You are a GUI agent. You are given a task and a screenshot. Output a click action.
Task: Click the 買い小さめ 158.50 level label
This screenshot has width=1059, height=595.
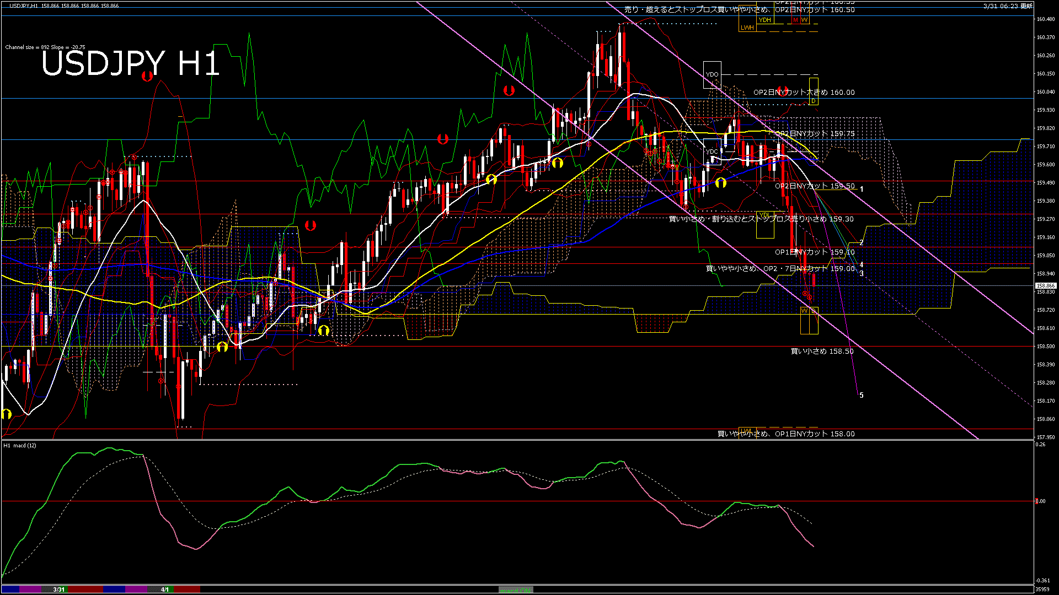(822, 351)
